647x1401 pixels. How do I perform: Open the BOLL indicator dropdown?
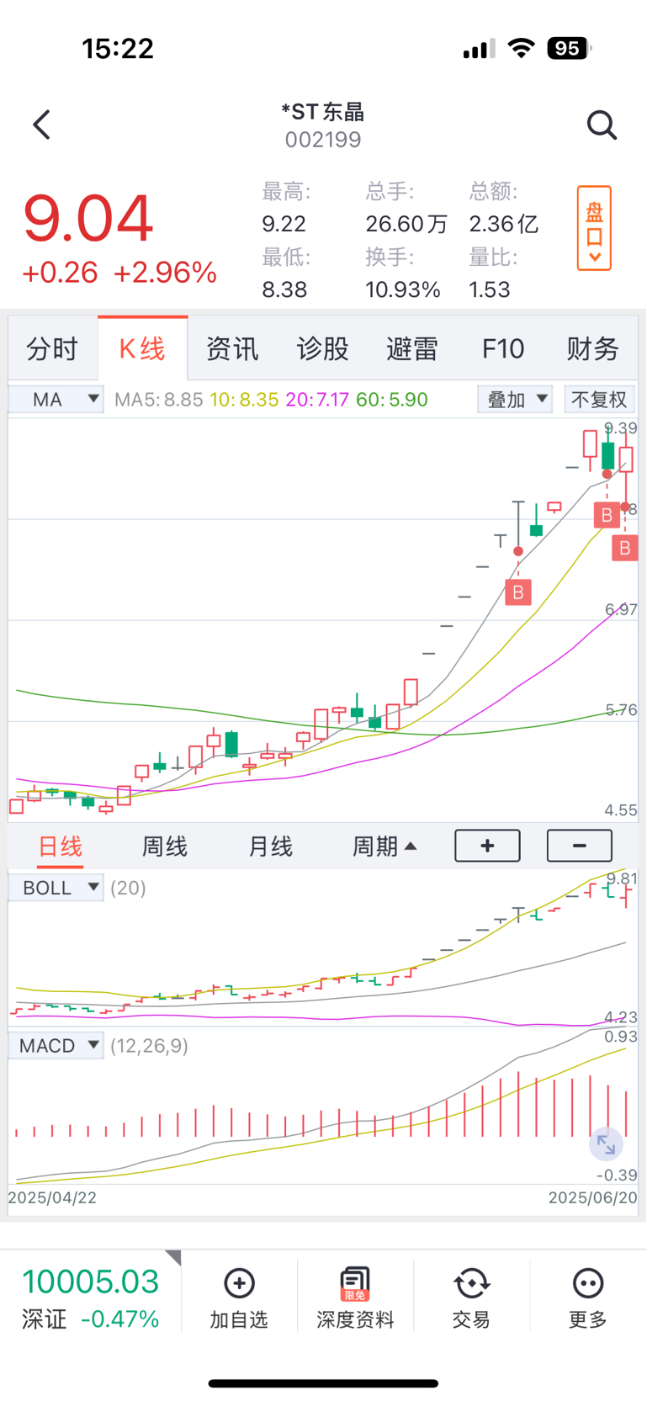click(56, 888)
